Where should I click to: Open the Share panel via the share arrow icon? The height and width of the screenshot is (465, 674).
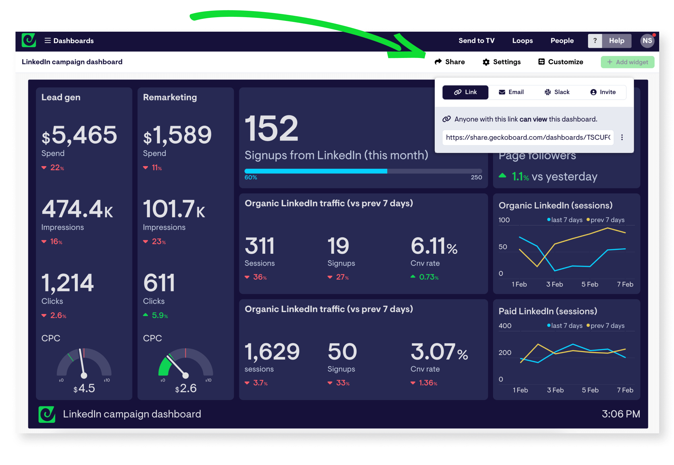[439, 62]
